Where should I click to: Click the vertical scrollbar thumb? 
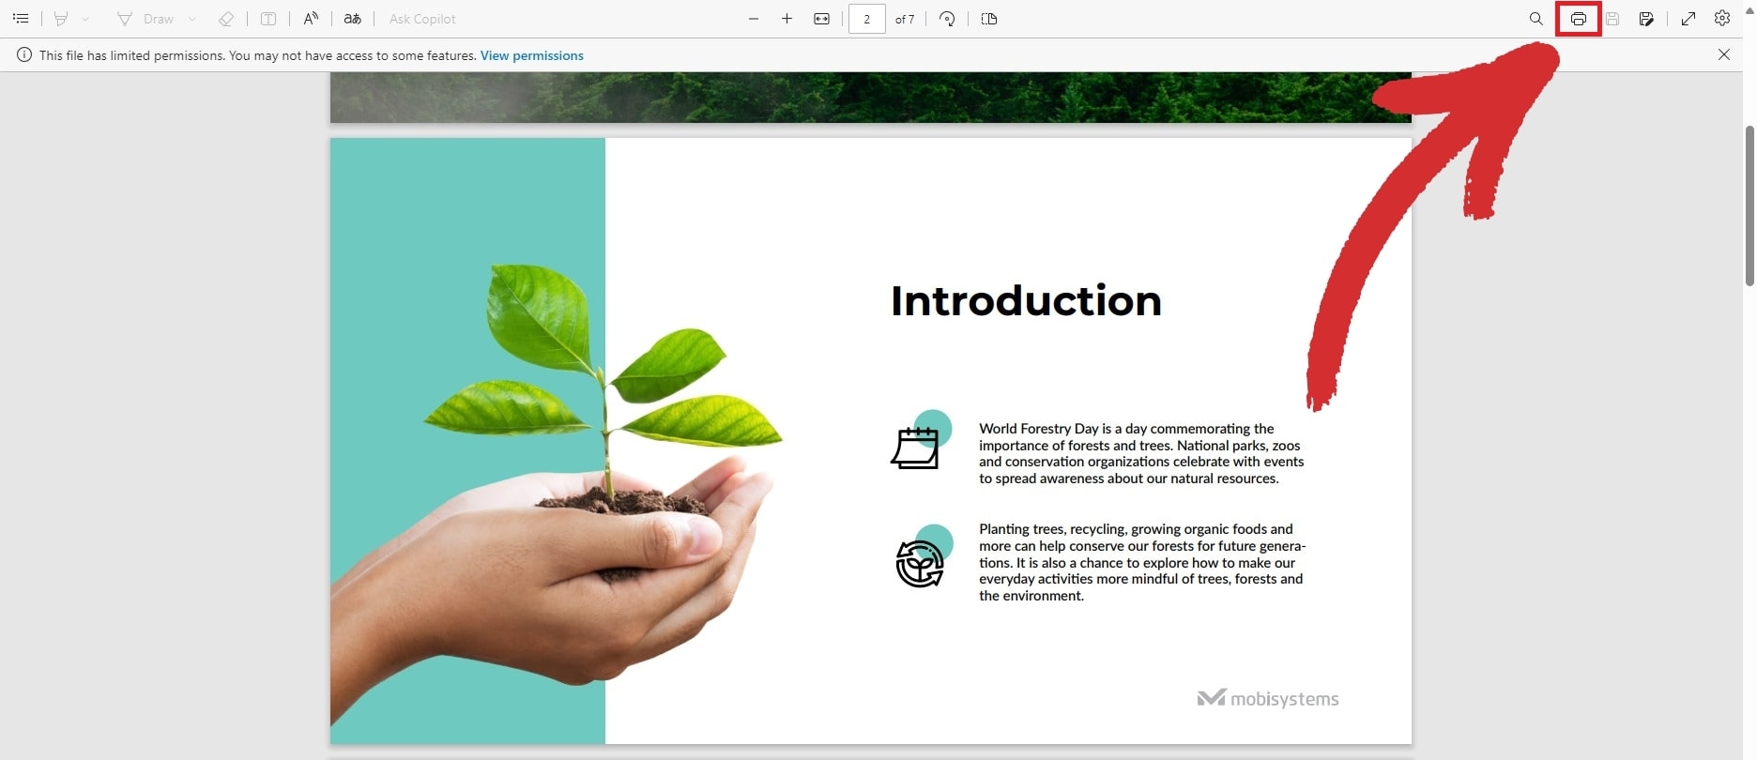pos(1749,205)
